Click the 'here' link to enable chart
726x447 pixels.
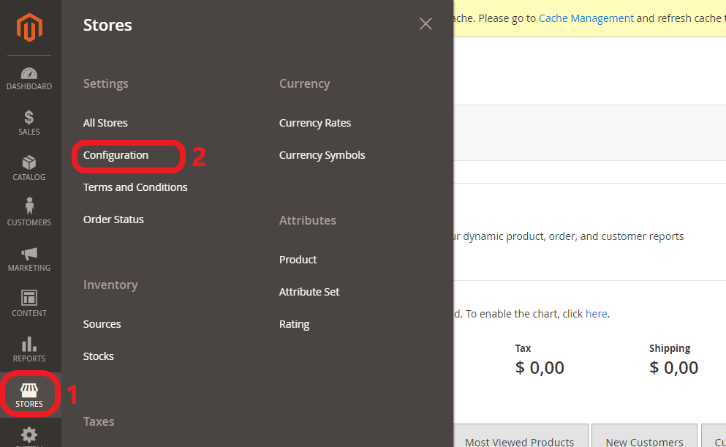[596, 314]
